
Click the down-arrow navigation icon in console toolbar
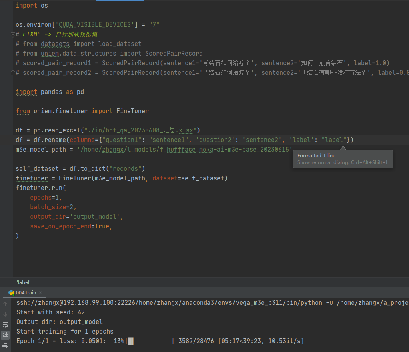click(5, 314)
